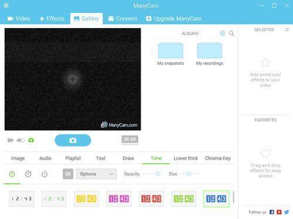Screen dimensions: 293x219
Task: Click the star icon in Selected panel
Action: (x=265, y=62)
